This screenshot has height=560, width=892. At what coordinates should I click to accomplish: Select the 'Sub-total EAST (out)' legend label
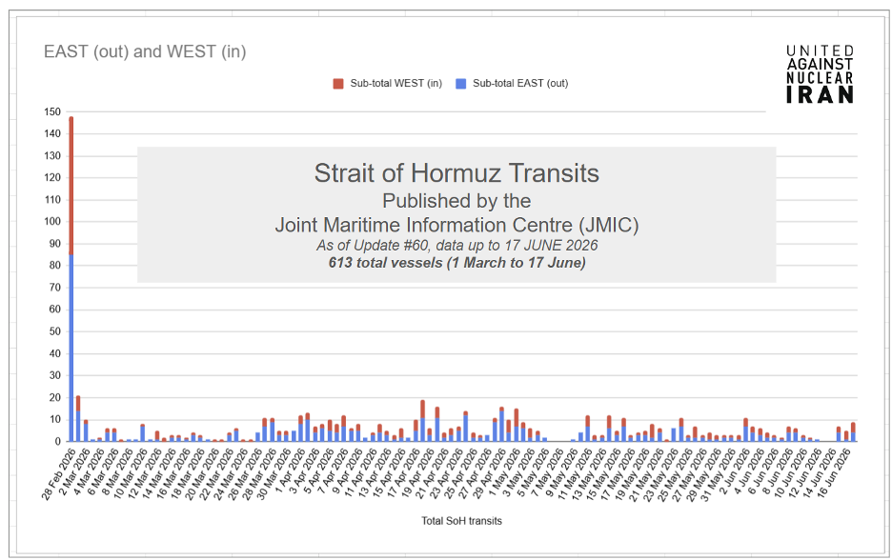point(520,84)
